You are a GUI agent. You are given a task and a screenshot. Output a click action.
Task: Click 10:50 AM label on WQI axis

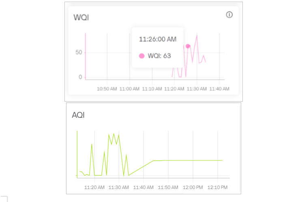(x=107, y=89)
